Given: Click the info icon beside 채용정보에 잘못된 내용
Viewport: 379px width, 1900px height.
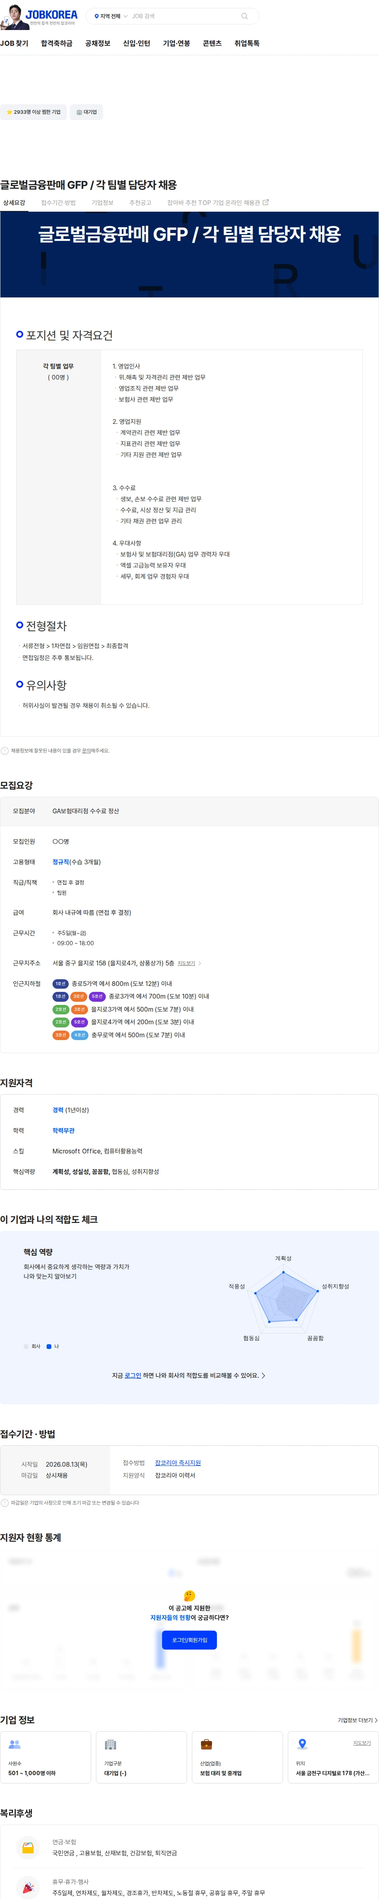Looking at the screenshot, I should (x=5, y=751).
